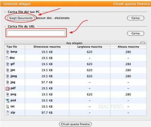
Task: Click the png file type icon
Action: 8,95
